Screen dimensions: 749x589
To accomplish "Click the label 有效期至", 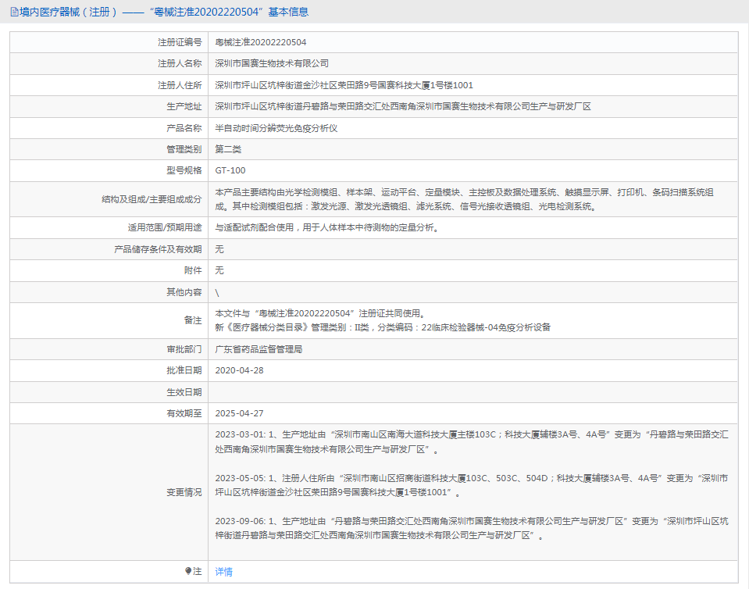I will click(184, 414).
